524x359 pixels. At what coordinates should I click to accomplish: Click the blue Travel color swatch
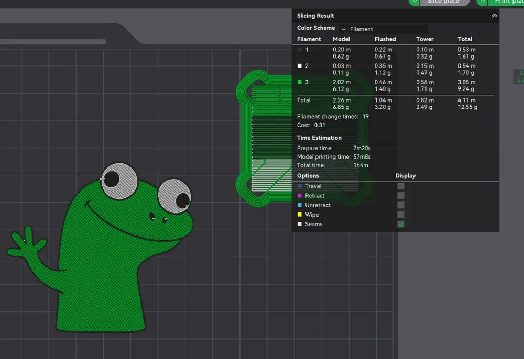click(299, 186)
